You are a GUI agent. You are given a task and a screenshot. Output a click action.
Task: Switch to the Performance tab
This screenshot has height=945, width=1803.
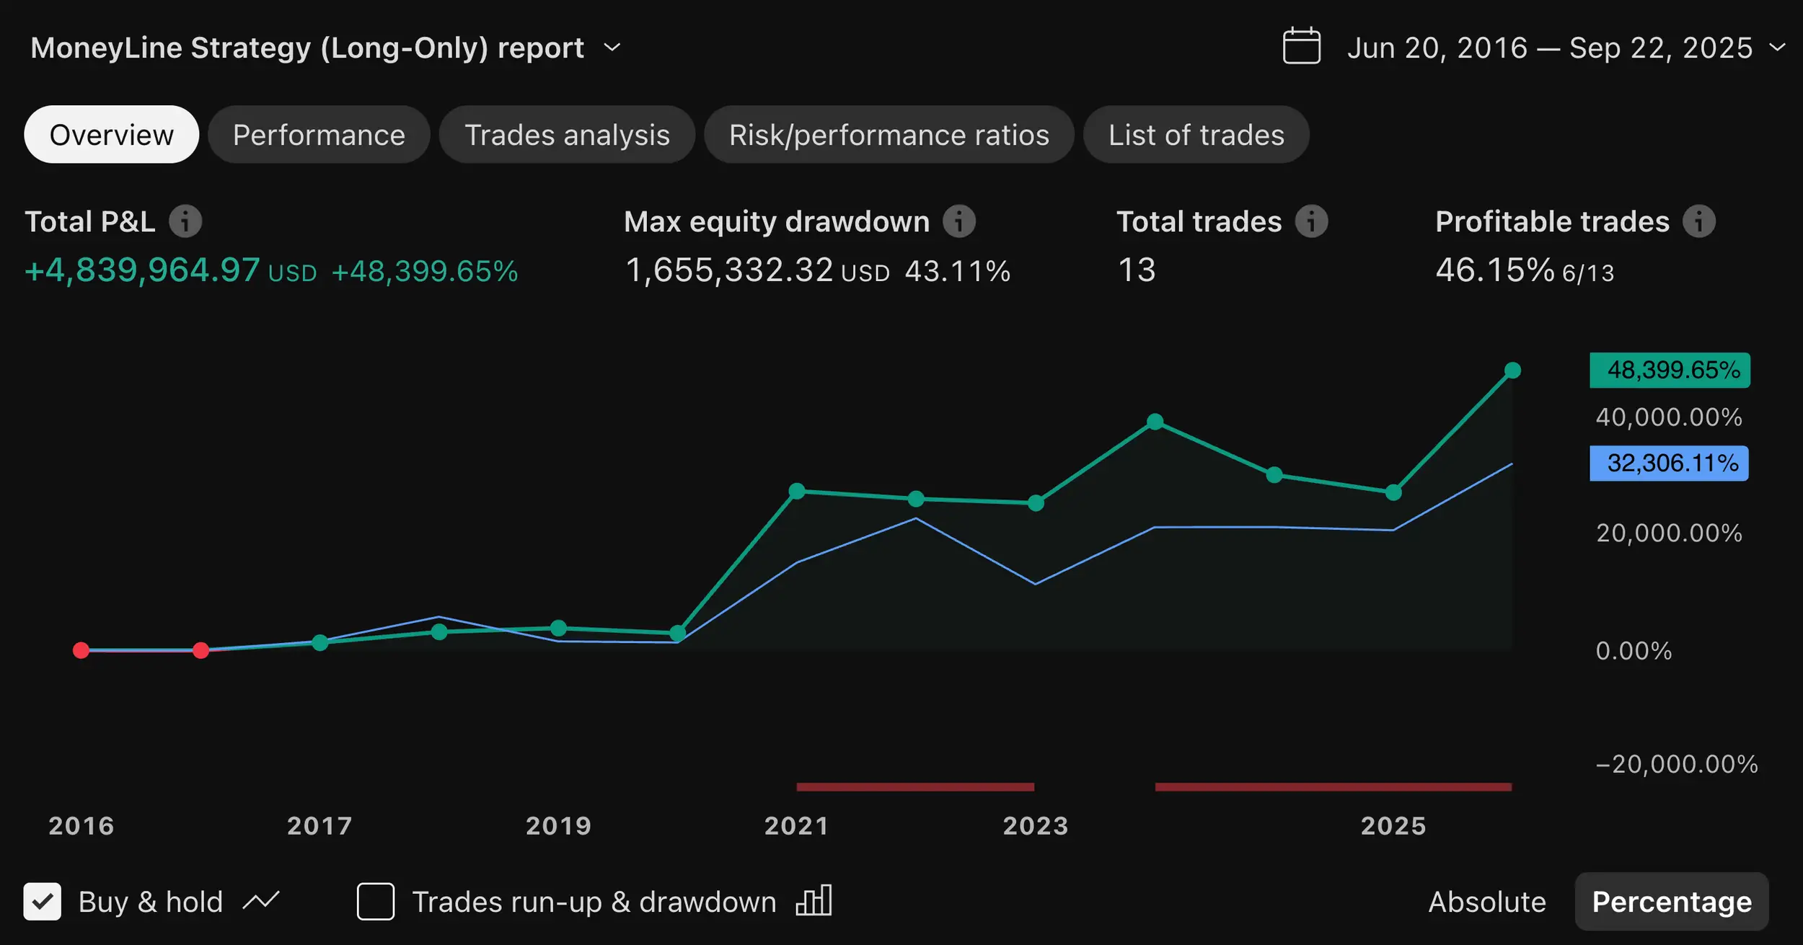point(319,135)
